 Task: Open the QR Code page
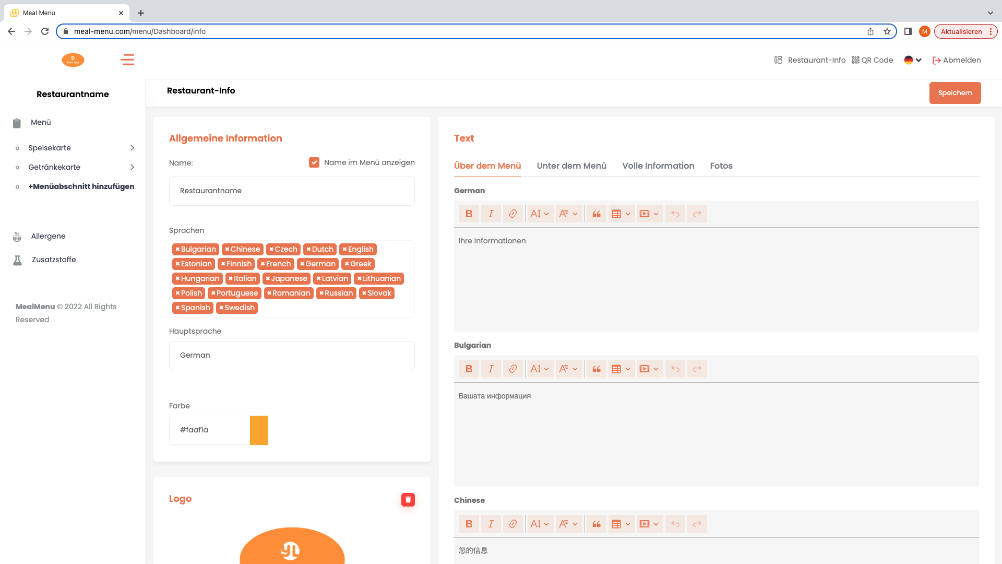(x=872, y=60)
